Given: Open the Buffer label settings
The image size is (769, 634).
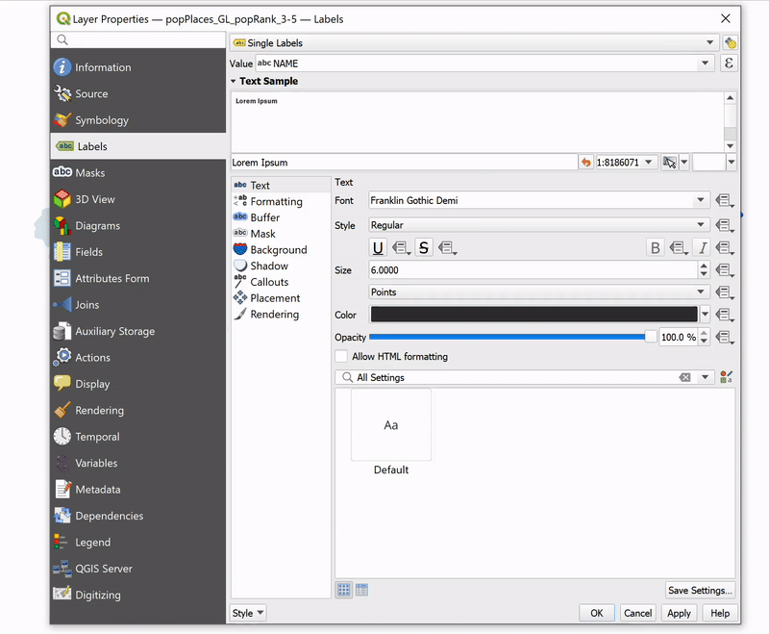Looking at the screenshot, I should click(264, 217).
